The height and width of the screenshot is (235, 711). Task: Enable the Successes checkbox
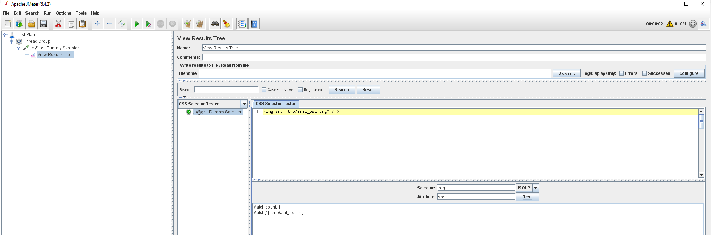pyautogui.click(x=644, y=73)
